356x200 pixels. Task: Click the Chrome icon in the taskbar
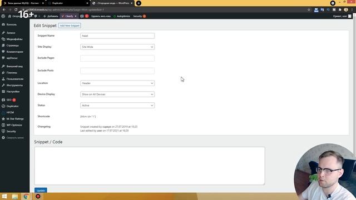click(x=26, y=196)
